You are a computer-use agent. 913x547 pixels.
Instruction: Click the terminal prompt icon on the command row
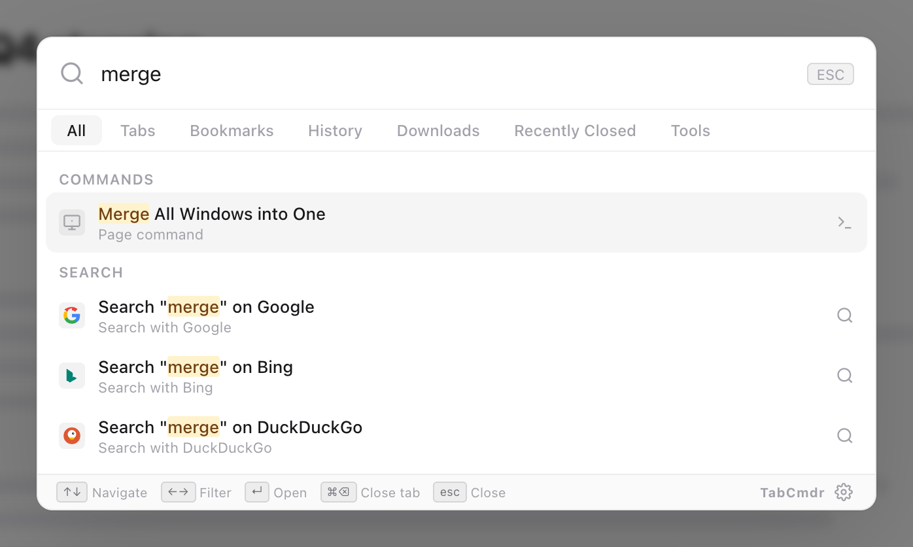(844, 222)
